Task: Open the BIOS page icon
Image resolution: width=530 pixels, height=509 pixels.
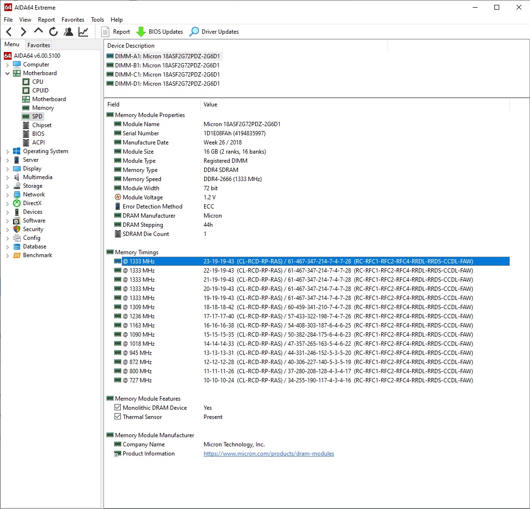Action: [x=26, y=134]
